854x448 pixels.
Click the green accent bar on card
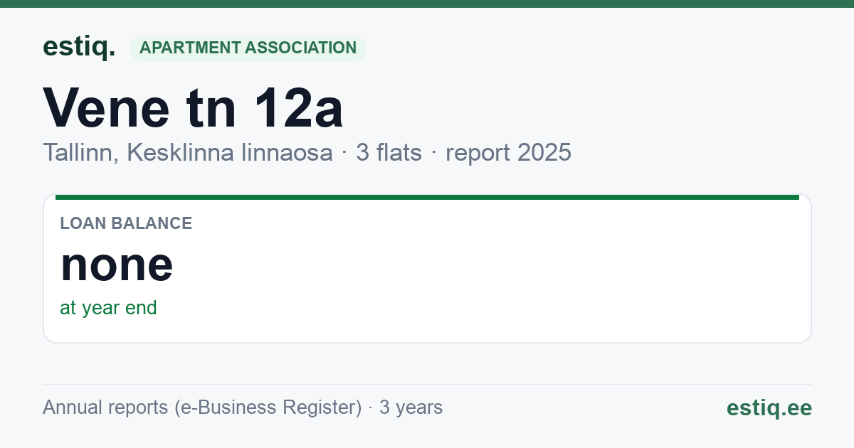(x=427, y=197)
